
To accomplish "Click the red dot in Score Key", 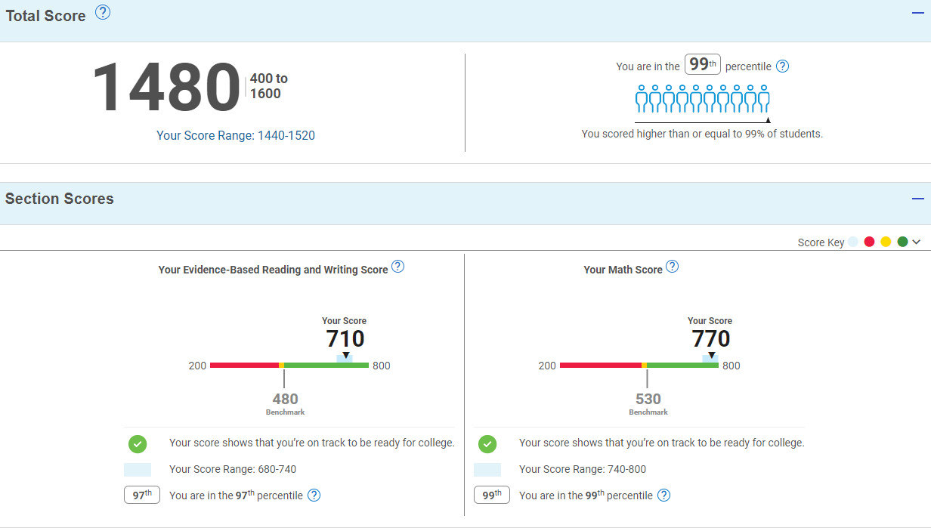I will tap(869, 242).
